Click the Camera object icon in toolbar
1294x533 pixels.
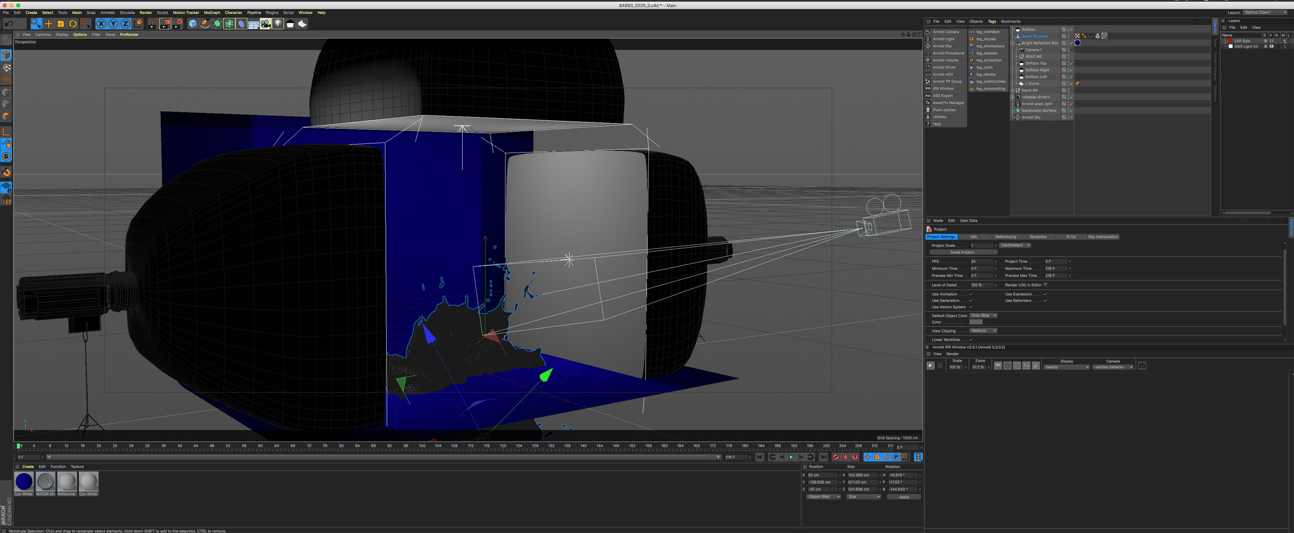point(266,23)
